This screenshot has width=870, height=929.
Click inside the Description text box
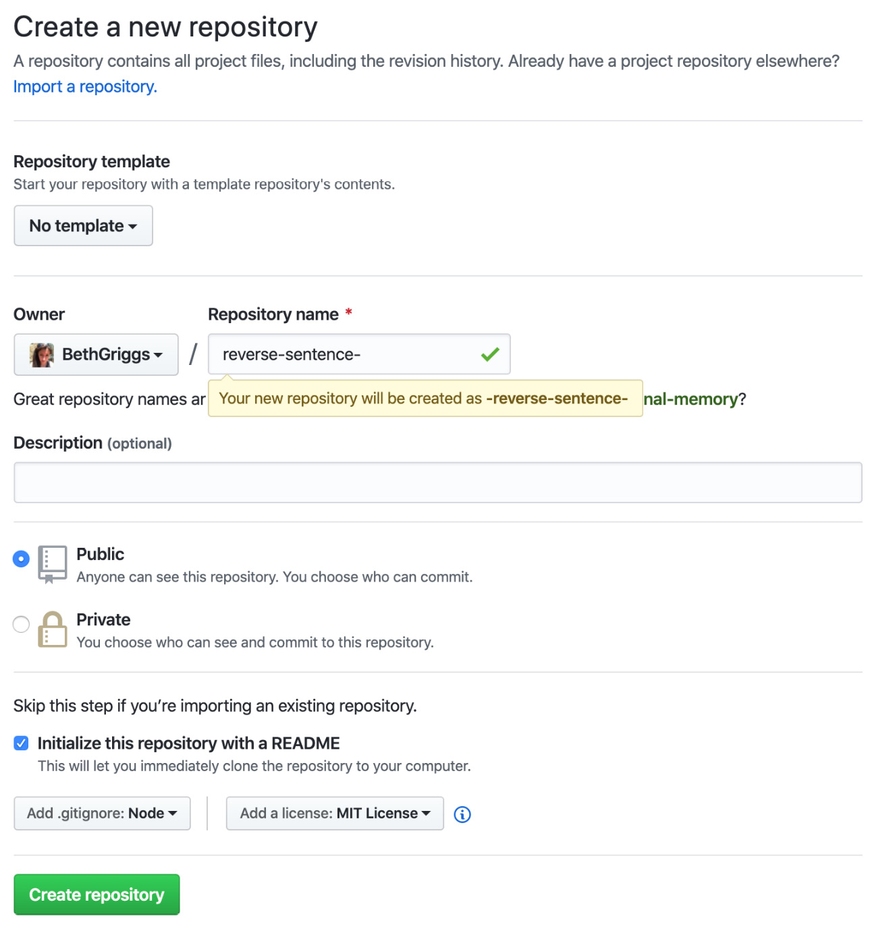[x=437, y=482]
